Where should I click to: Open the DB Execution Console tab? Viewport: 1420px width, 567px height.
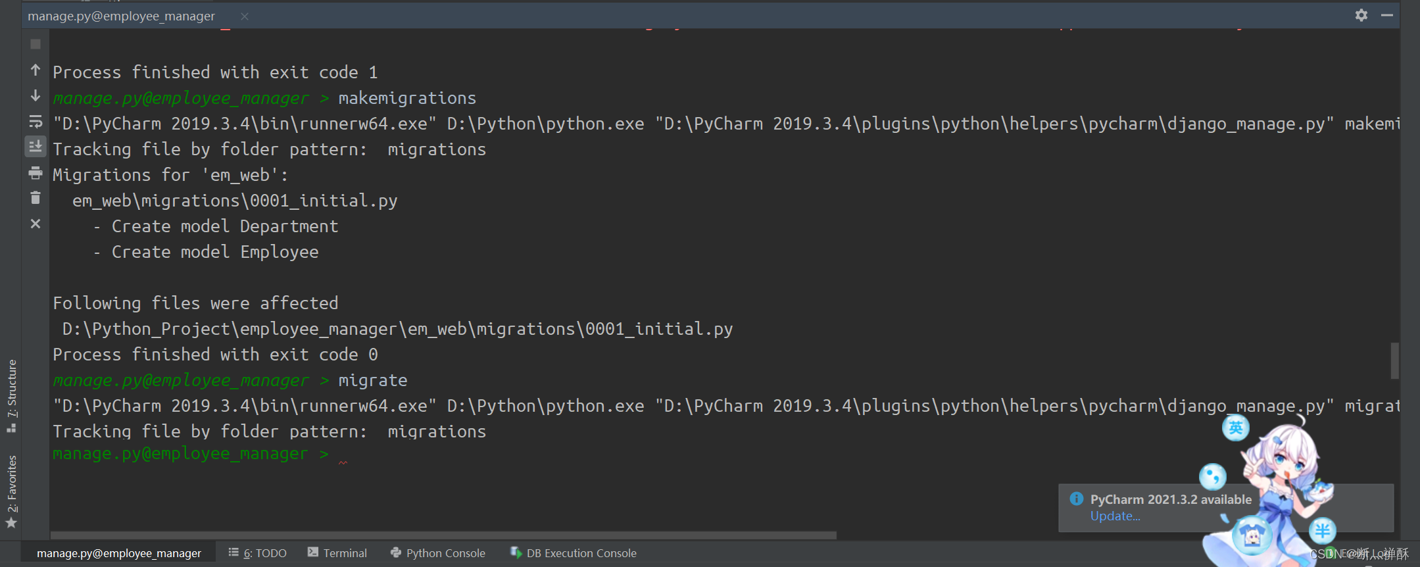pos(574,553)
